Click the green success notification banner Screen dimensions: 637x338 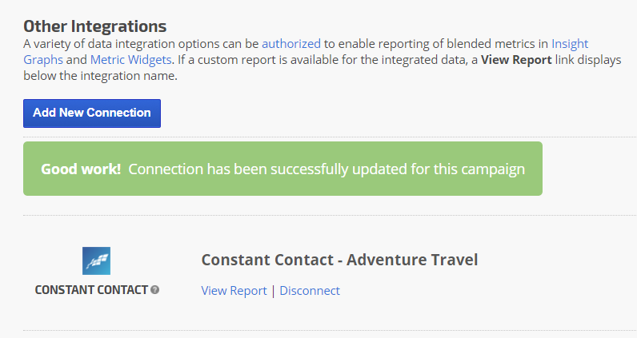(282, 169)
